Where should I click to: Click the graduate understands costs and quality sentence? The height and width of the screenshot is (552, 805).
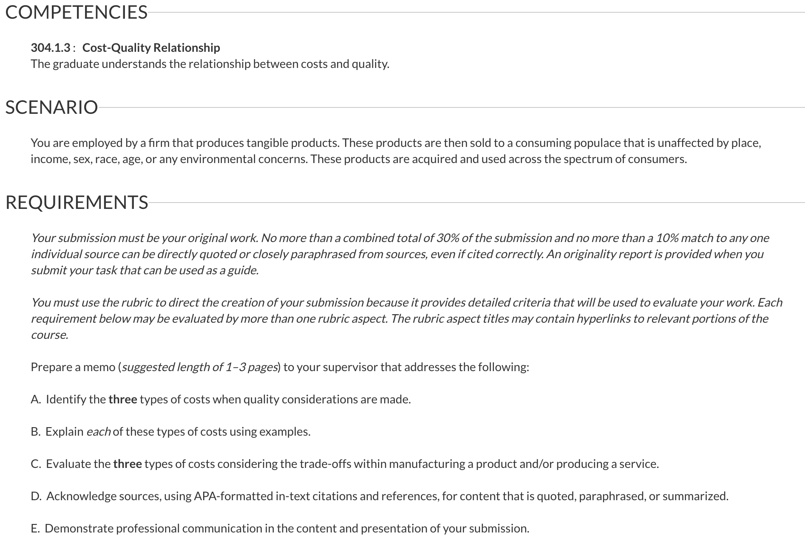(x=210, y=64)
